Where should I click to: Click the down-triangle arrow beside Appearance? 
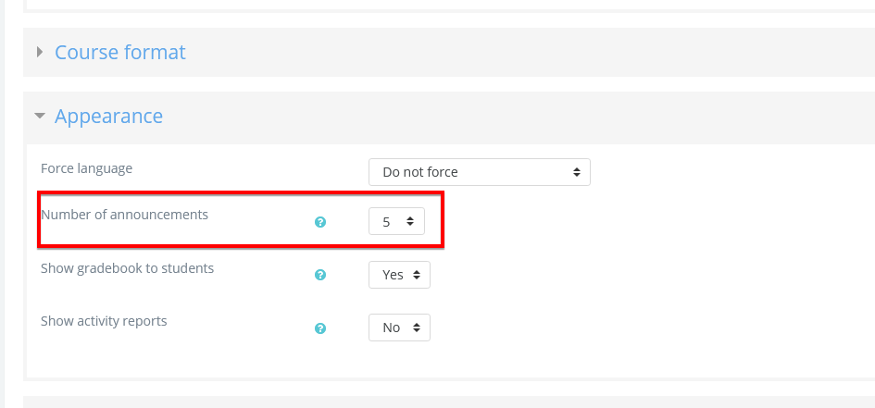39,117
